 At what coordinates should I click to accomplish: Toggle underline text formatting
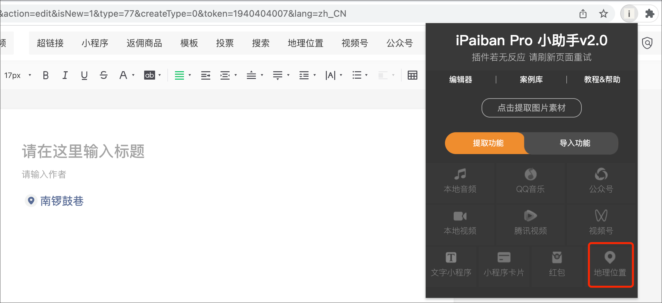point(84,75)
